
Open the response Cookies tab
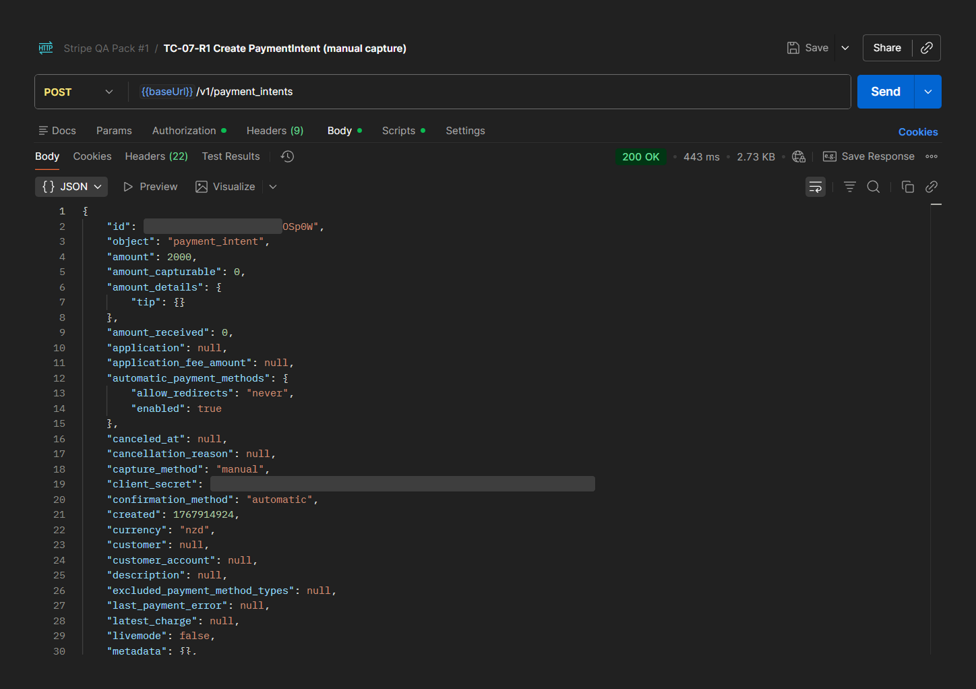pyautogui.click(x=92, y=156)
